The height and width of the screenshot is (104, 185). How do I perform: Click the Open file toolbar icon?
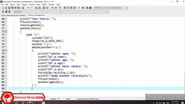pyautogui.click(x=6, y=8)
